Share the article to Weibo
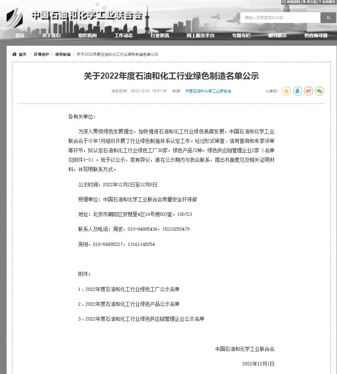The image size is (337, 374). (308, 91)
